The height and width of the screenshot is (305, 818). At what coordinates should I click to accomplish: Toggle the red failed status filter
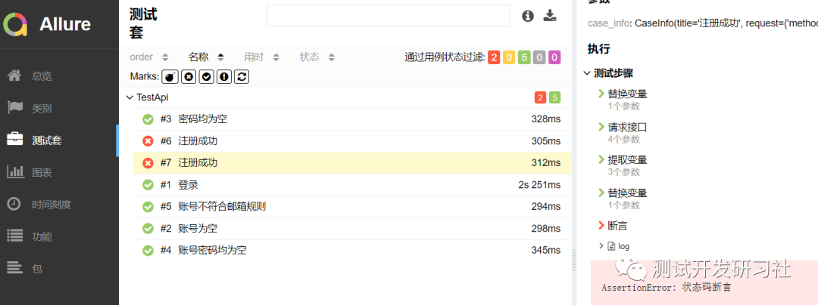[494, 57]
